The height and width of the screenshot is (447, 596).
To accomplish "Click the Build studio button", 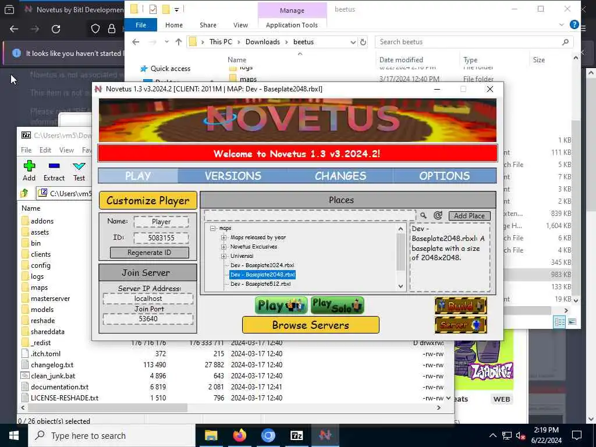I will (x=461, y=305).
